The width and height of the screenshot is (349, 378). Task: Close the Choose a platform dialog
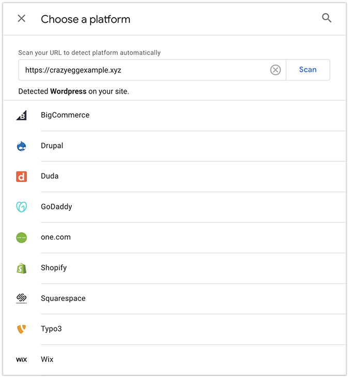click(21, 18)
